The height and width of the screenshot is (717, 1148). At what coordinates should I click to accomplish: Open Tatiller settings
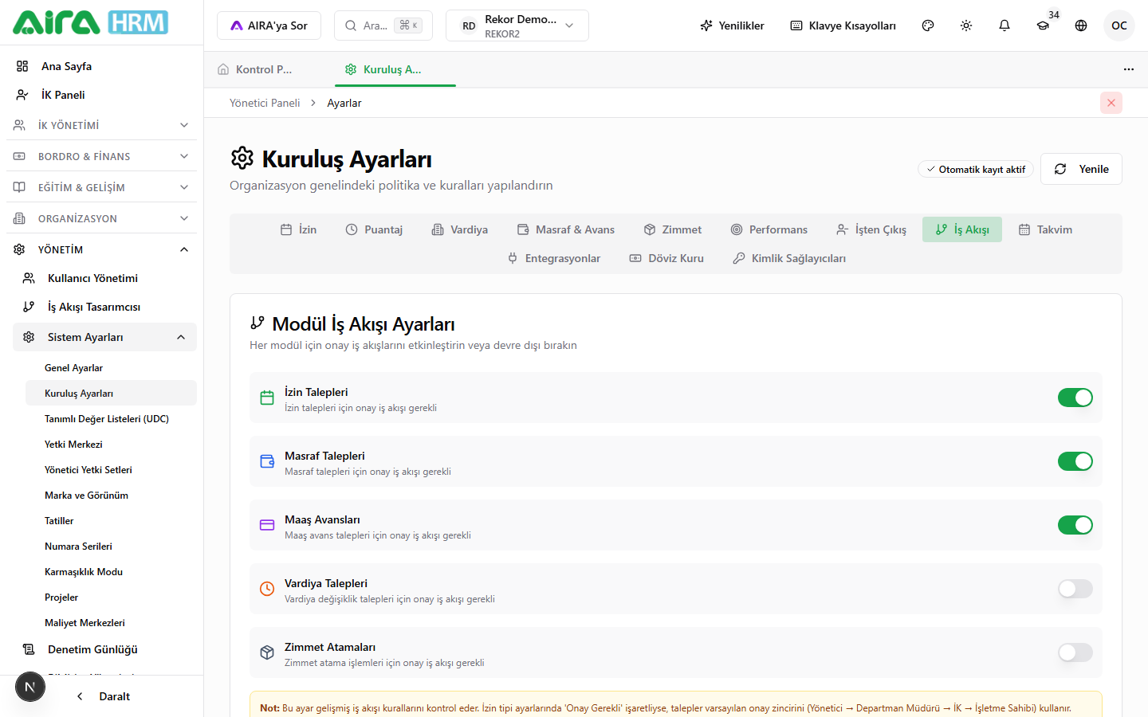pos(111,521)
